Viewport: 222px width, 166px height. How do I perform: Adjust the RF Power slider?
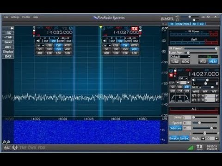click(x=201, y=48)
